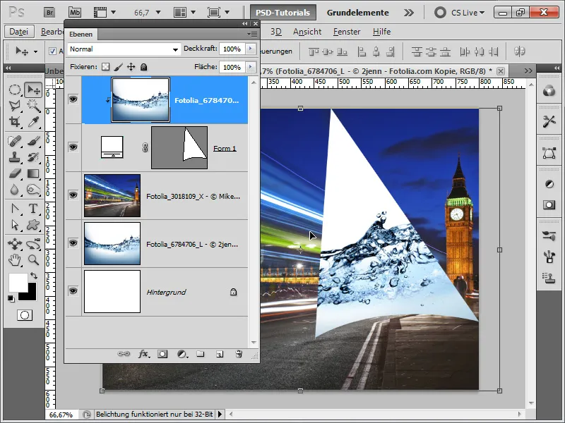This screenshot has height=423, width=565.
Task: Pick the Eraser tool
Action: tap(15, 173)
